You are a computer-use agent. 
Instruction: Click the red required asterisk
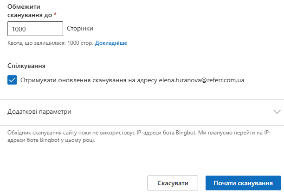pos(55,15)
